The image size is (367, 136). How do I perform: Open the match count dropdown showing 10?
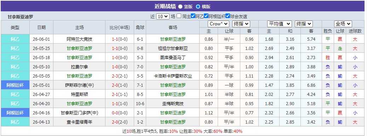pos(163,16)
